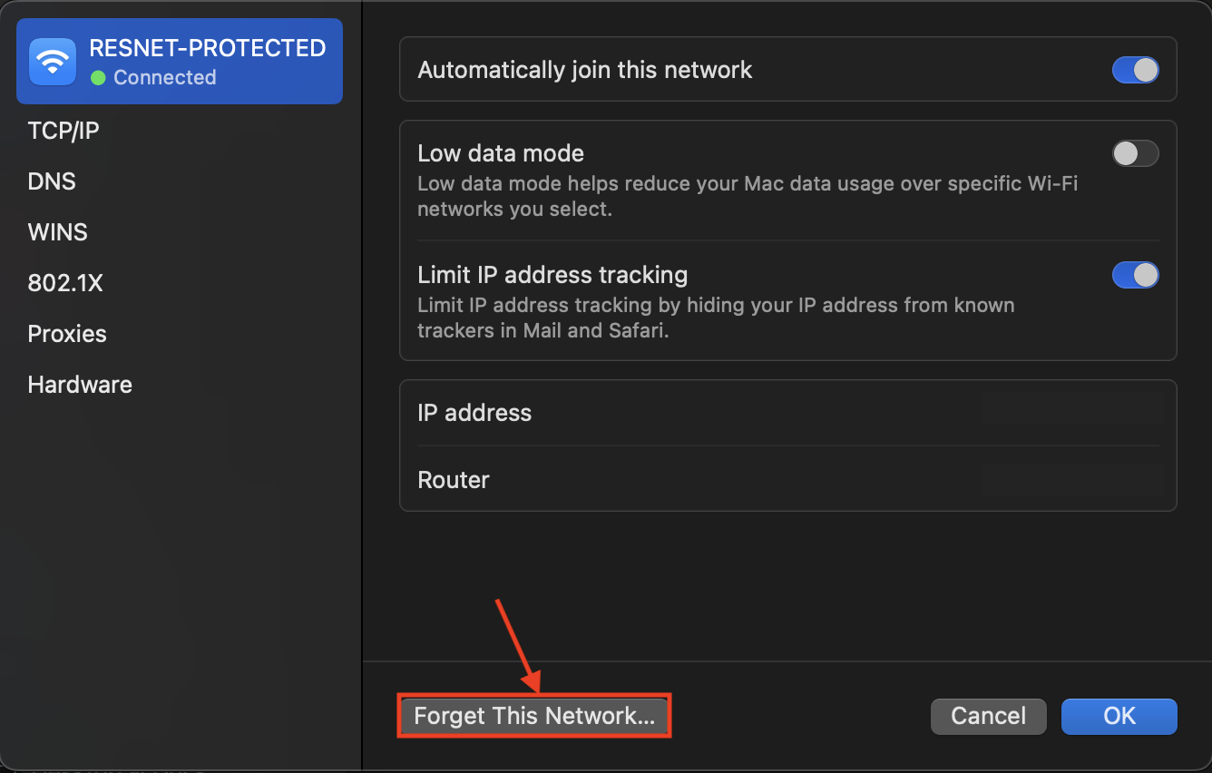This screenshot has height=773, width=1212.
Task: Click the IP address row label
Action: pos(474,413)
